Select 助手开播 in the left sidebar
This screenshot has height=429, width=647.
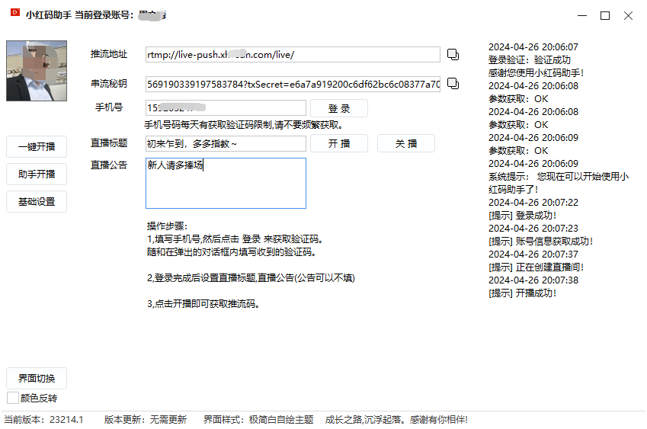(37, 174)
